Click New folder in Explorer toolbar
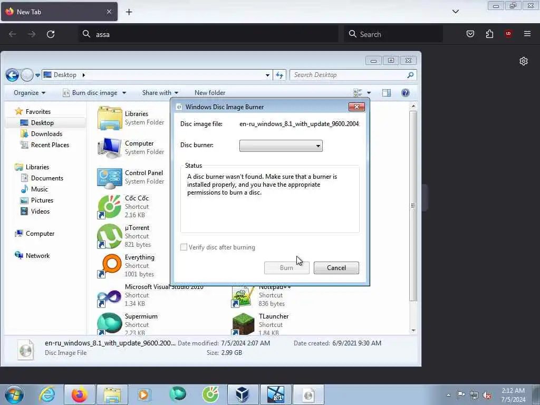Screen dimensions: 540x405 (x=210, y=93)
